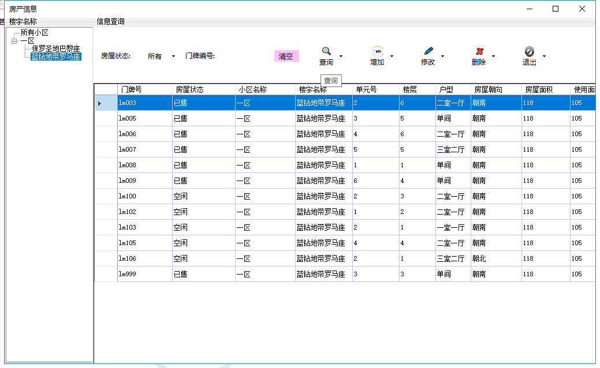Click in the 门牌编号 input field
600x368 pixels.
point(243,57)
